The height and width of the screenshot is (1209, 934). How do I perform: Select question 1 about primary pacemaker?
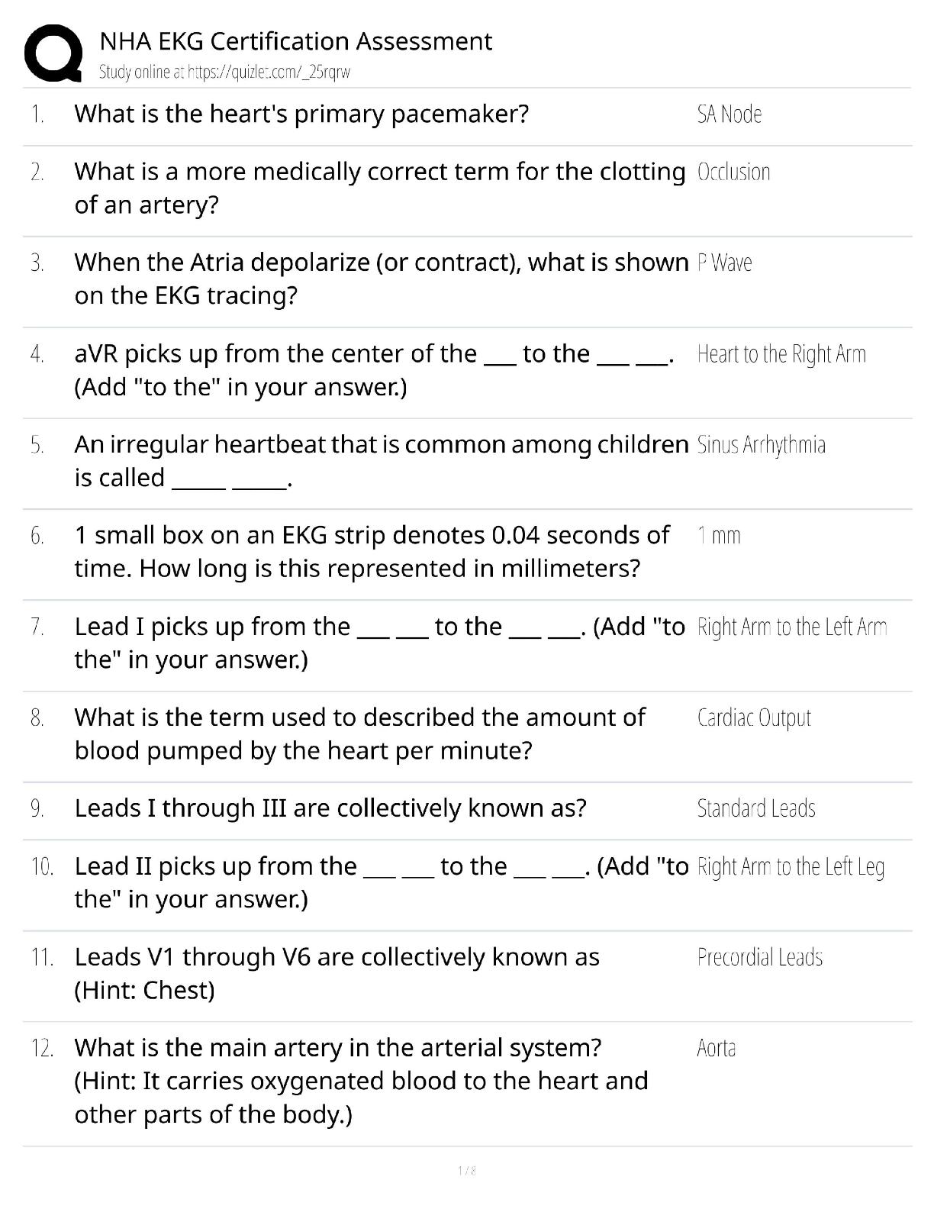tap(301, 114)
